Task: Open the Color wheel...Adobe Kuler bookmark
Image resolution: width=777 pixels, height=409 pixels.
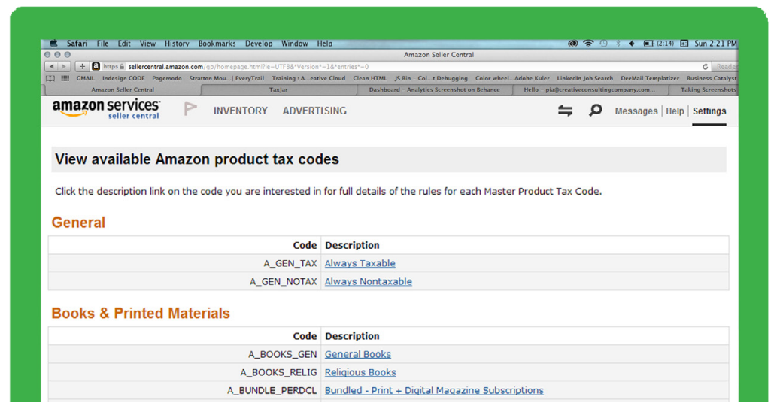Action: coord(512,78)
